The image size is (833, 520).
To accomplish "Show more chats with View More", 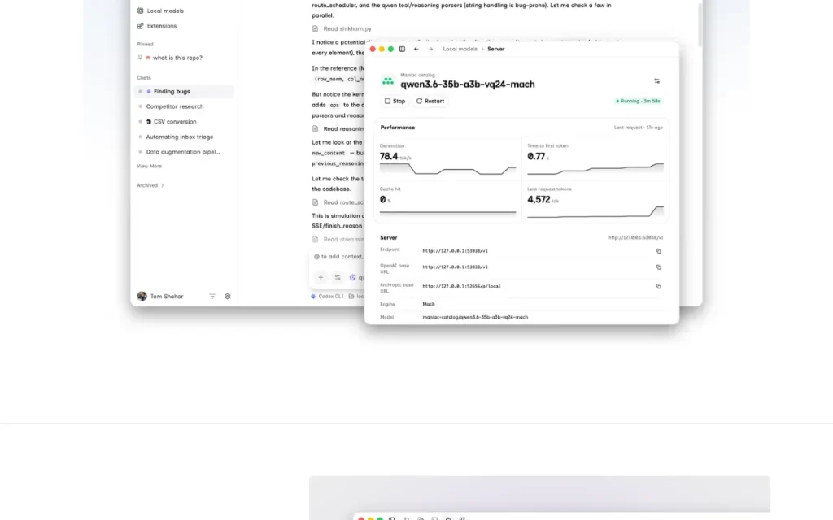I will [x=150, y=166].
